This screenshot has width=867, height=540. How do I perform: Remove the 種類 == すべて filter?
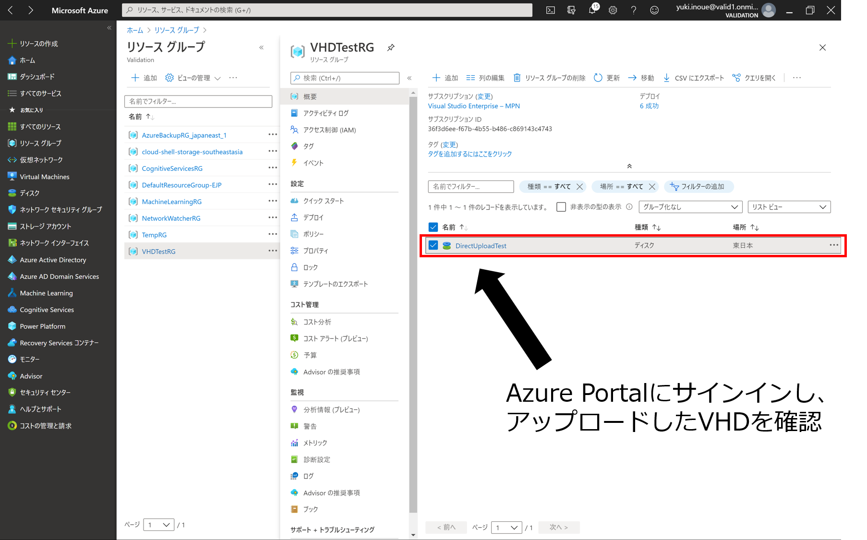tap(579, 187)
